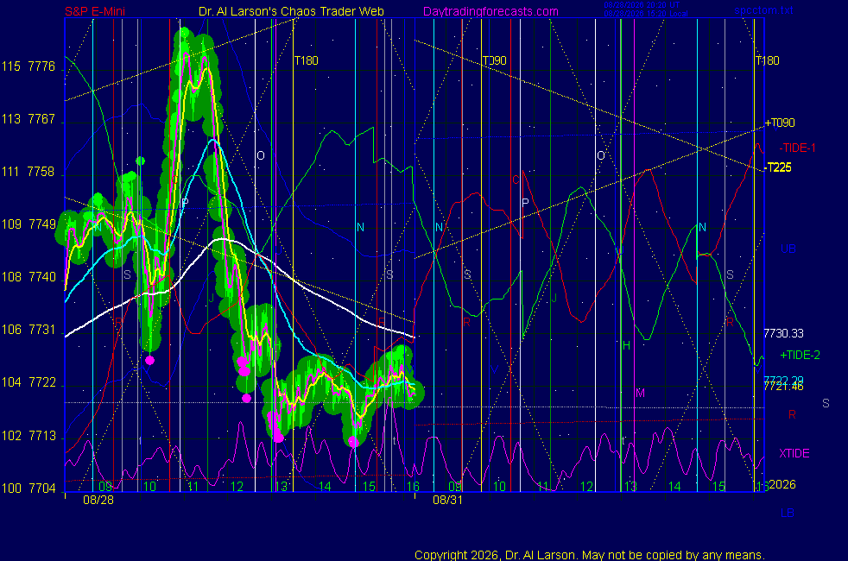Click the price label '115 7776'
The width and height of the screenshot is (848, 561).
pyautogui.click(x=28, y=66)
